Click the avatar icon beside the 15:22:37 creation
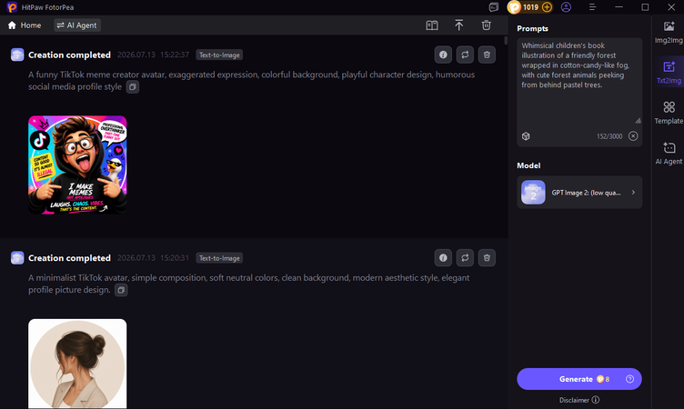684x409 pixels. pos(17,55)
